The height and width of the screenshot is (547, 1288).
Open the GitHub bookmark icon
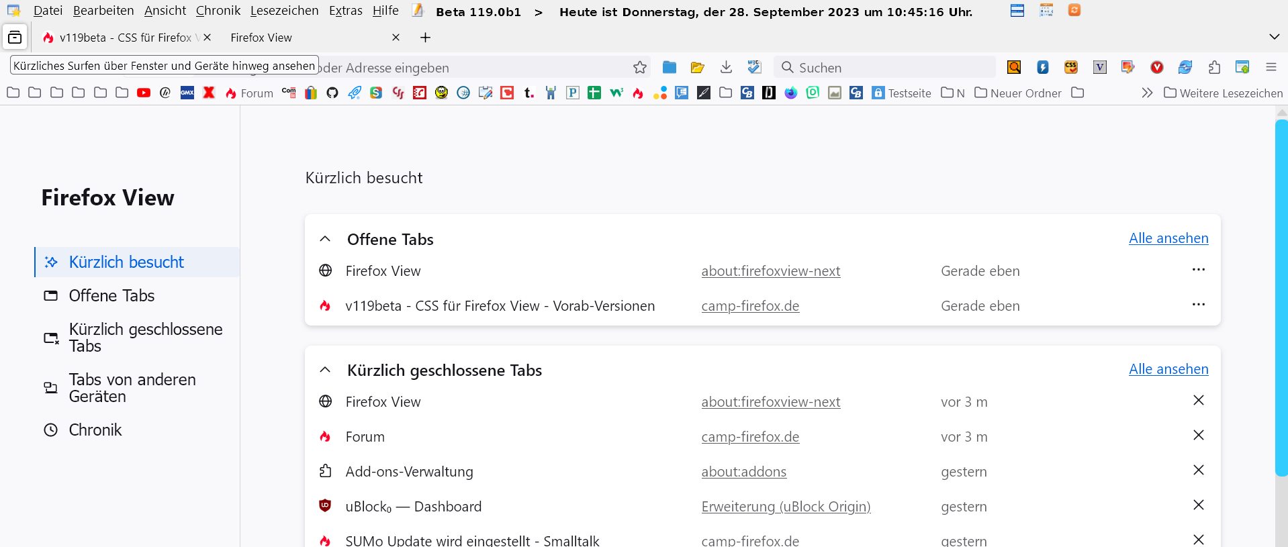coord(332,93)
